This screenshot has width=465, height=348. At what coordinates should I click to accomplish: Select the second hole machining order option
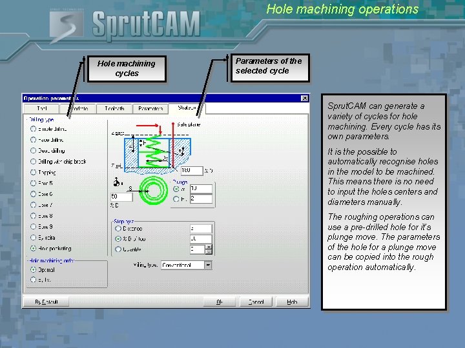33,279
